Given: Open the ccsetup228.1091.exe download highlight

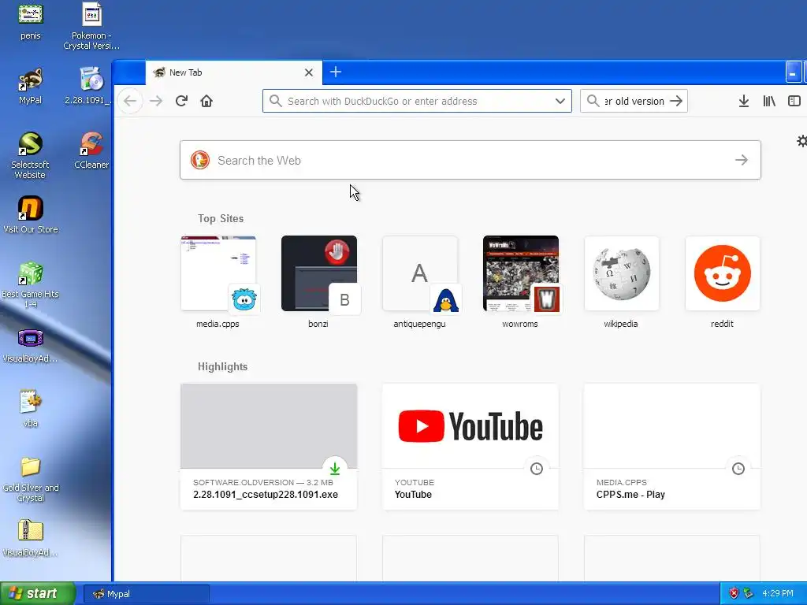Looking at the screenshot, I should pyautogui.click(x=269, y=447).
